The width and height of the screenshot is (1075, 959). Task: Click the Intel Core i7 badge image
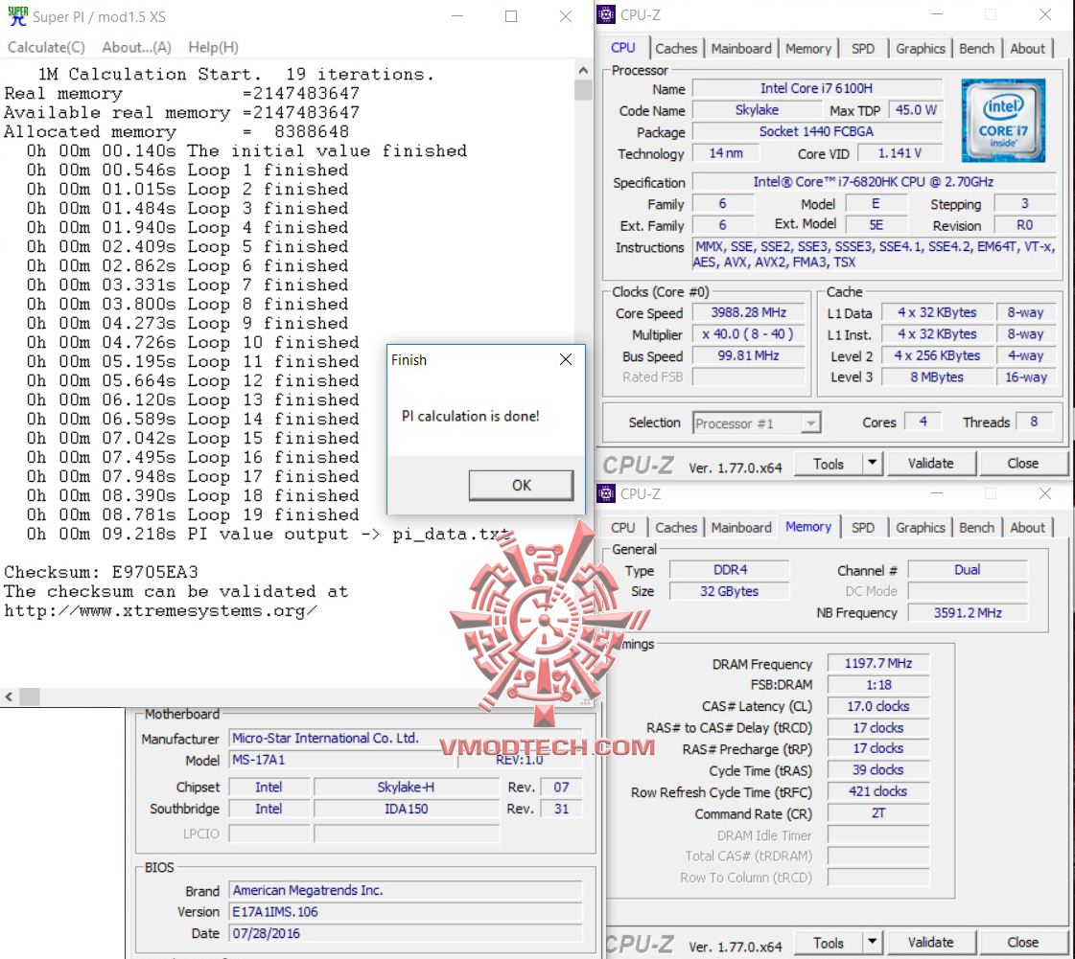(x=1002, y=120)
